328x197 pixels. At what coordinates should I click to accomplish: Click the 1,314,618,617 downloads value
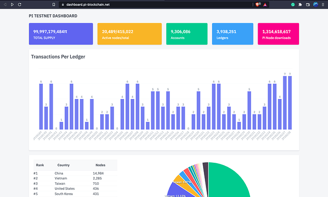pos(276,31)
